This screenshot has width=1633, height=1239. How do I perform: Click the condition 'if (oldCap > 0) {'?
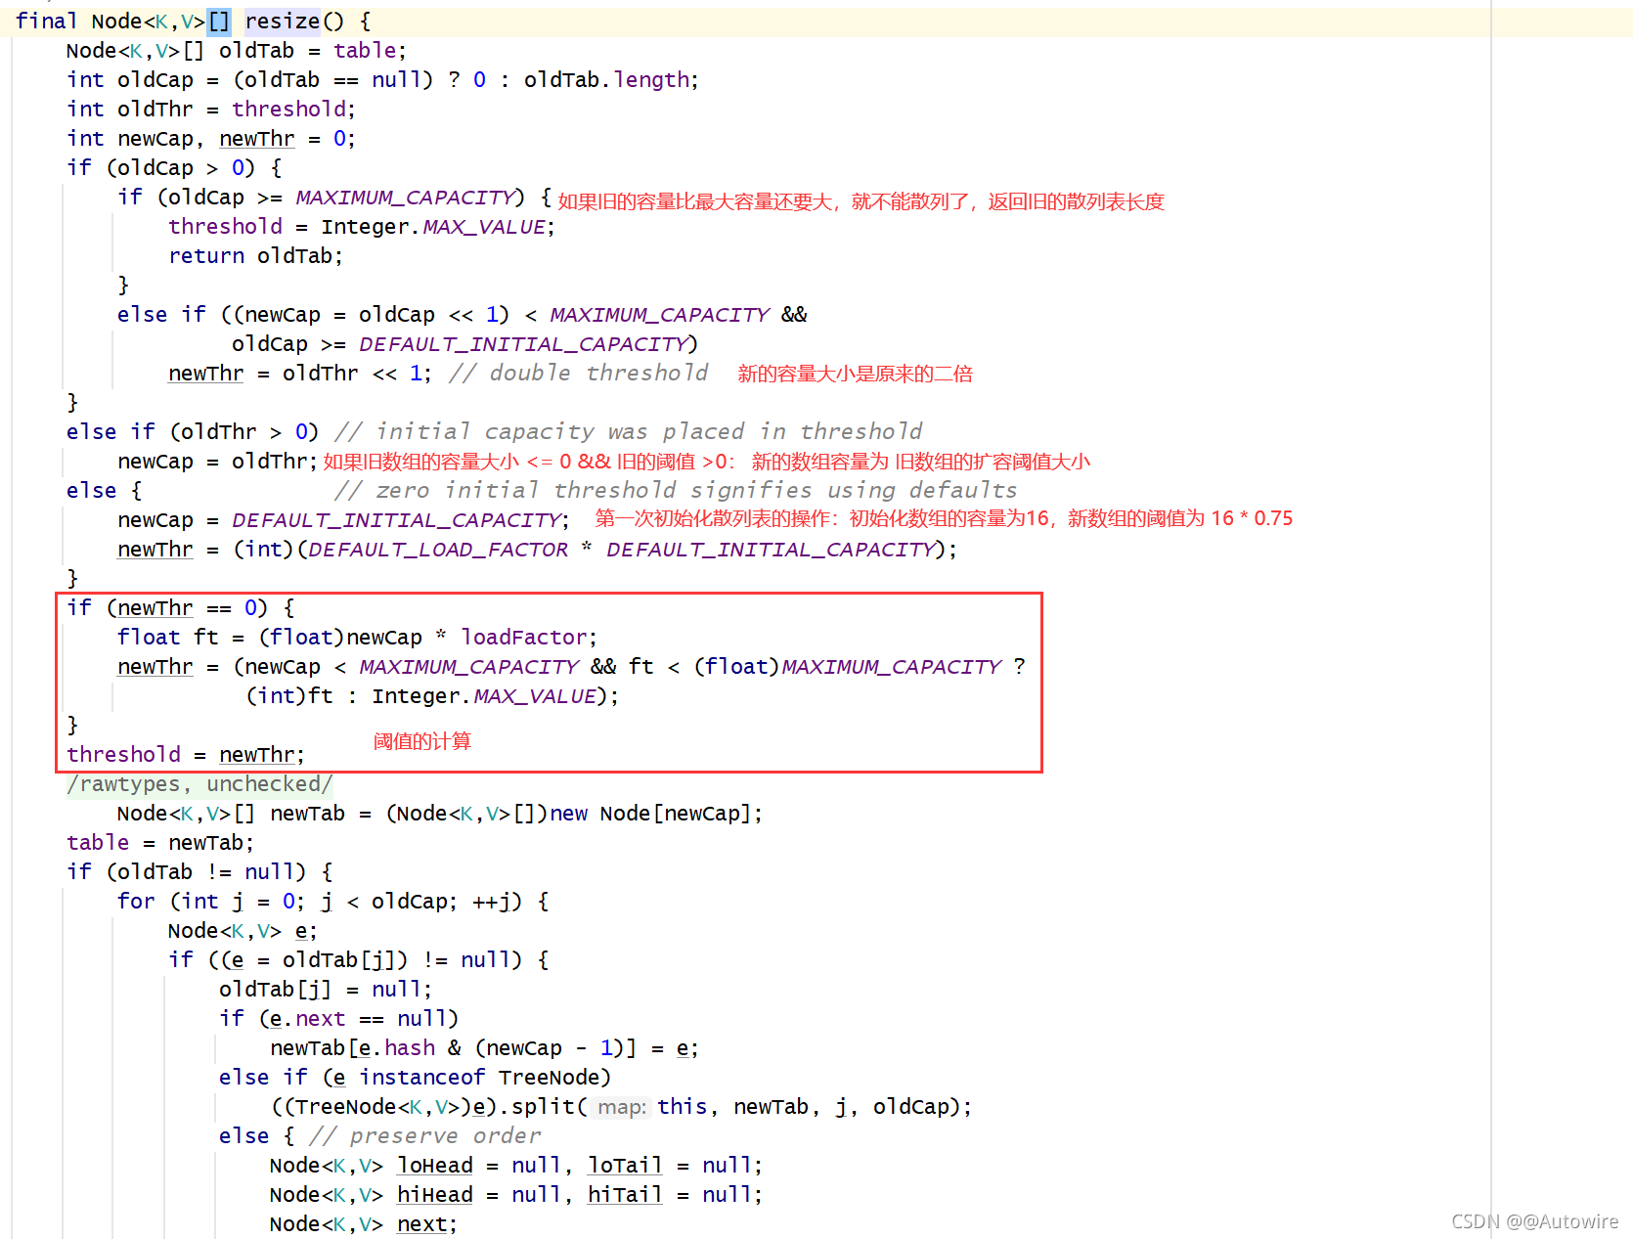[174, 168]
